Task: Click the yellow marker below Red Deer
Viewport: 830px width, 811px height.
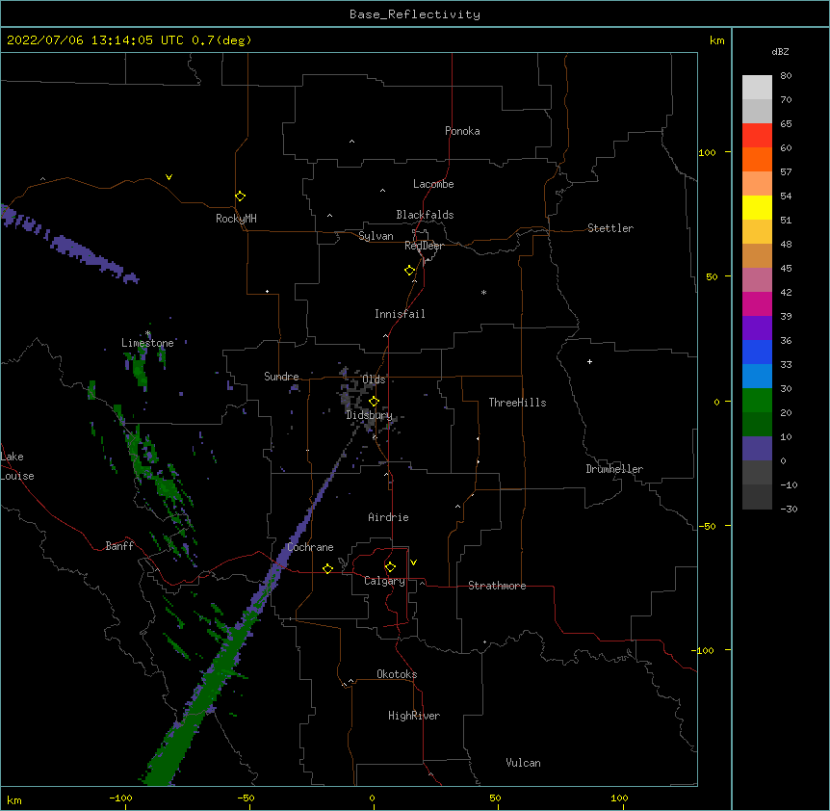Action: coord(409,271)
